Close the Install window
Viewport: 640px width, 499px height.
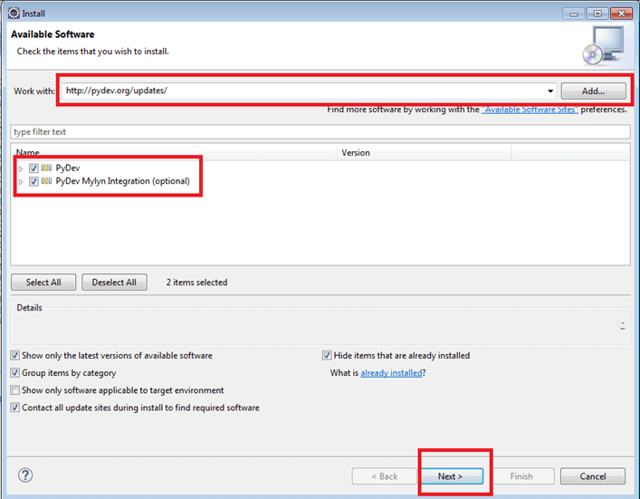pos(621,14)
